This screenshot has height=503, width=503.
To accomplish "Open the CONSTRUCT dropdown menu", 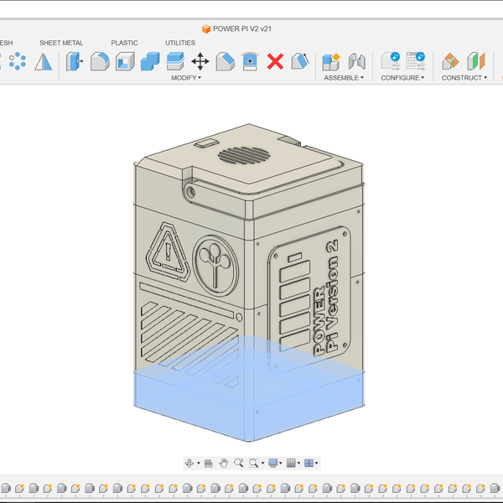I will (x=464, y=78).
